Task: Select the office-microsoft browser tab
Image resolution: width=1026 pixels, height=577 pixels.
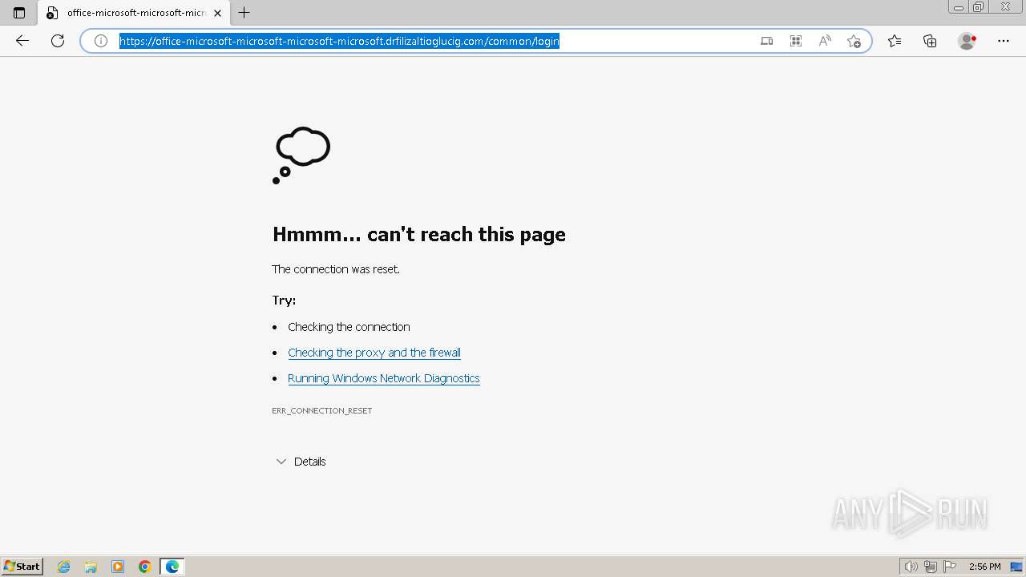Action: coord(133,13)
